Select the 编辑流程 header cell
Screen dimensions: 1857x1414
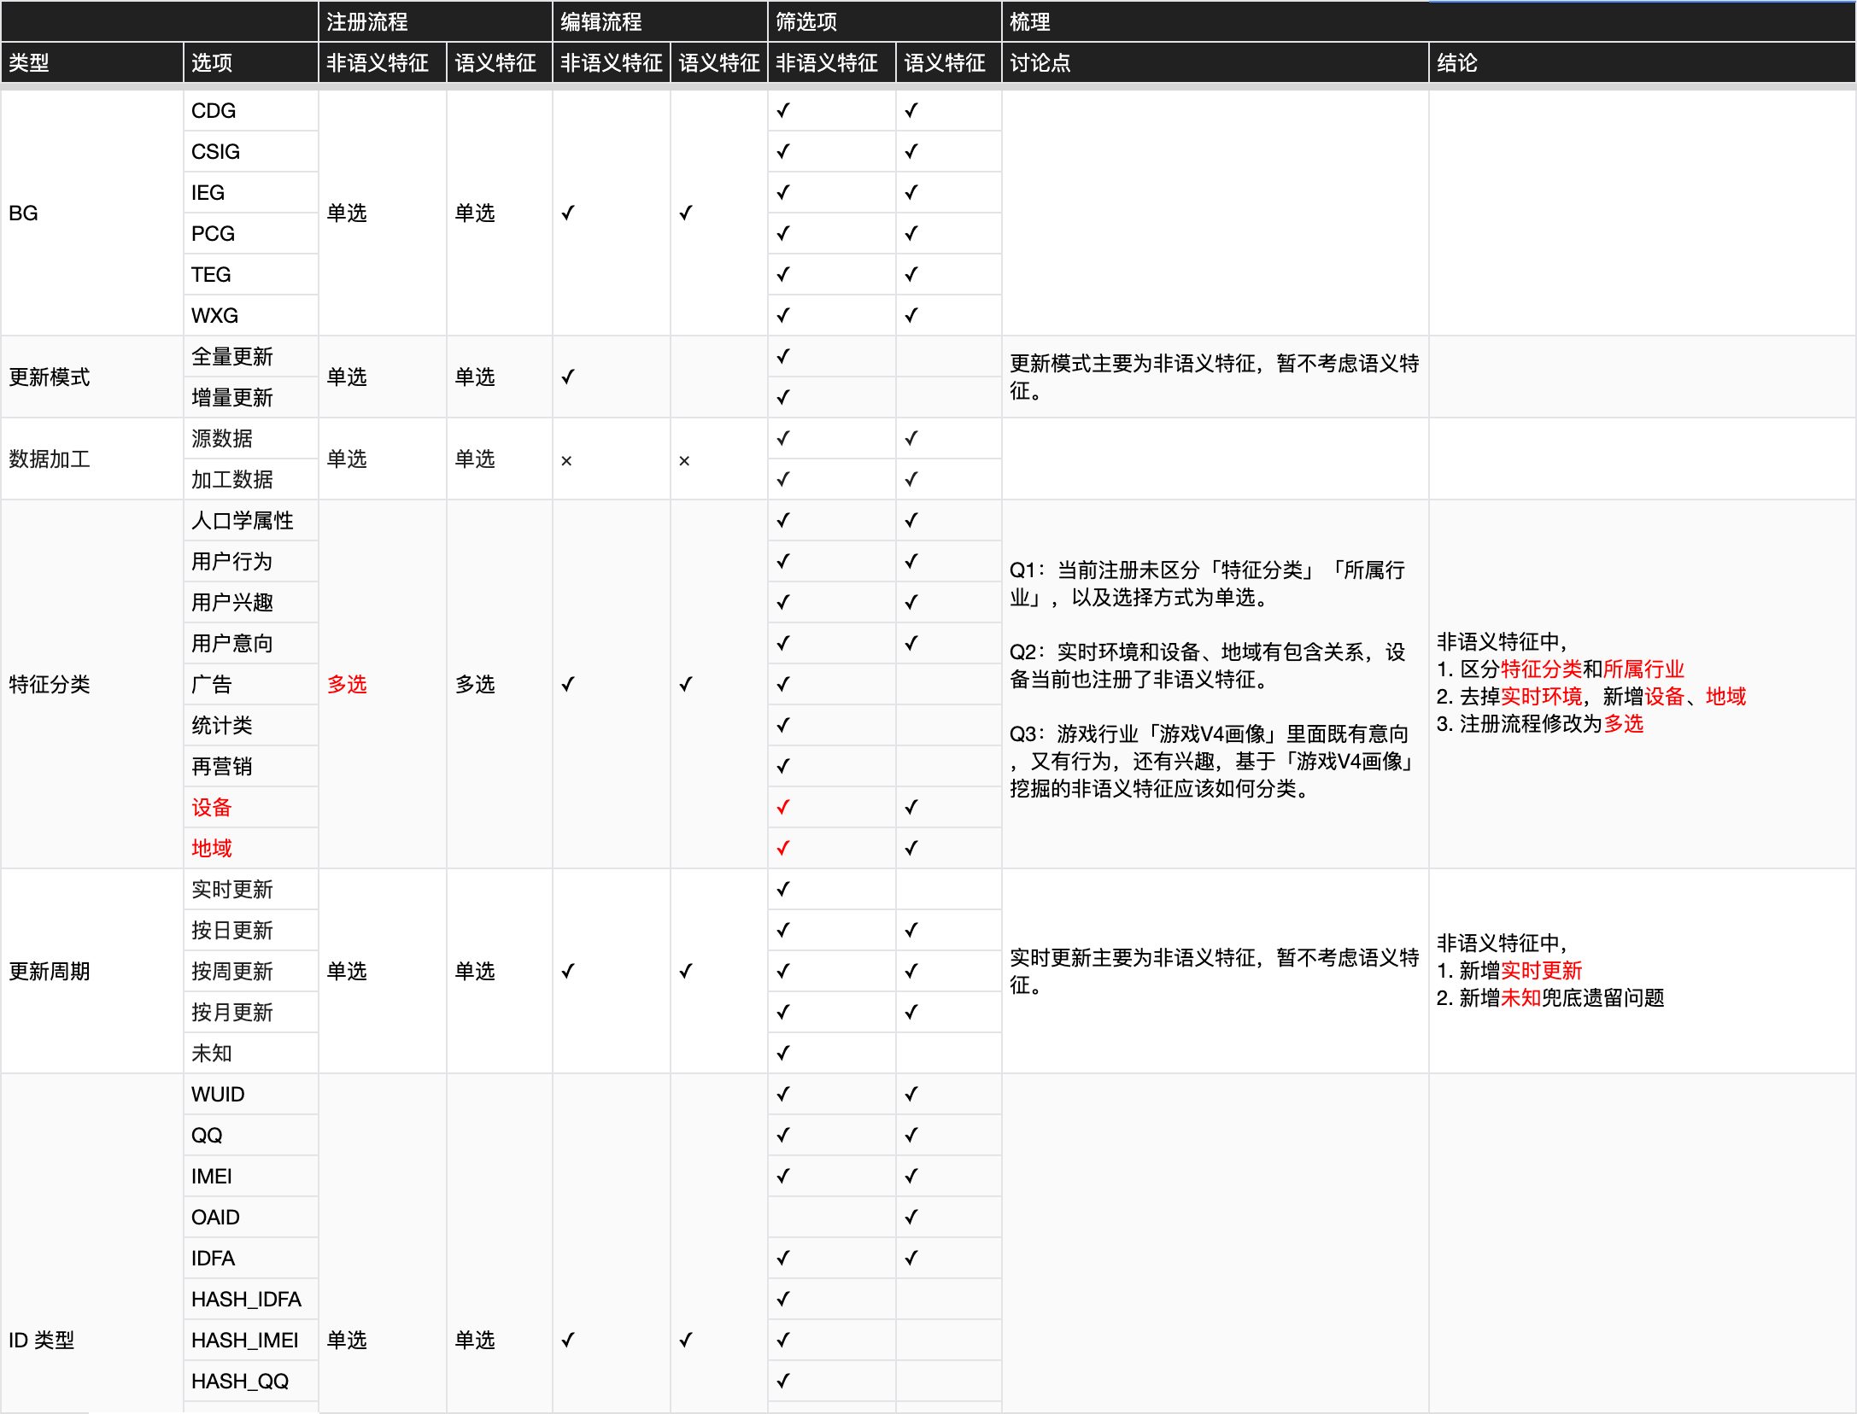click(x=659, y=21)
